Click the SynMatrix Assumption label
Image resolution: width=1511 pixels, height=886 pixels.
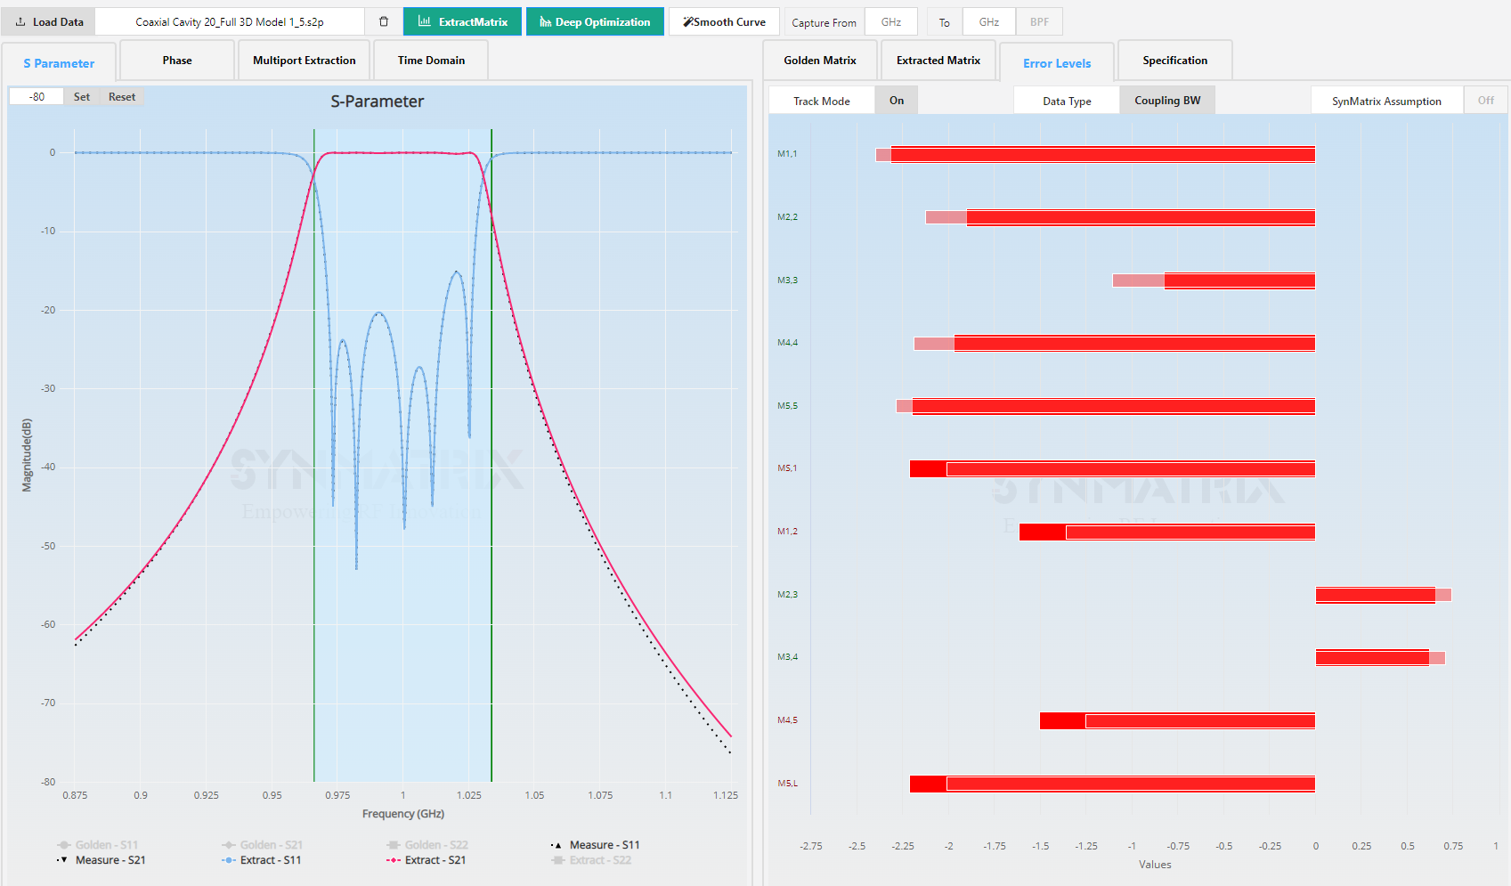click(1386, 102)
